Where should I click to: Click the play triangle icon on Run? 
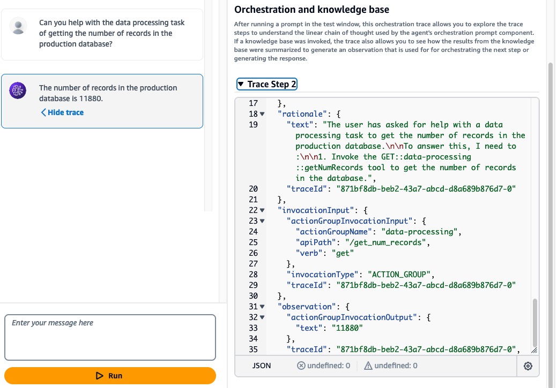100,376
